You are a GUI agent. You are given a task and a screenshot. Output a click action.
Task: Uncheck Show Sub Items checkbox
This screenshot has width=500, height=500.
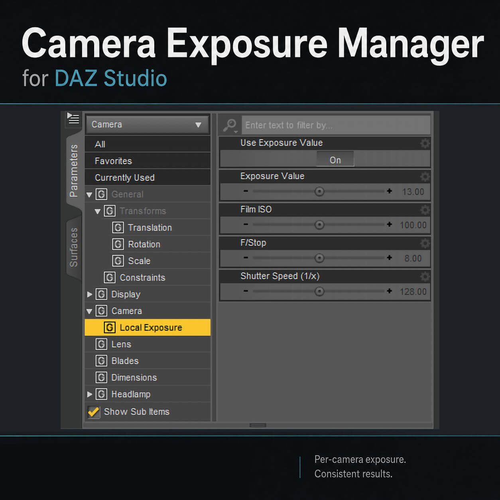(x=94, y=412)
